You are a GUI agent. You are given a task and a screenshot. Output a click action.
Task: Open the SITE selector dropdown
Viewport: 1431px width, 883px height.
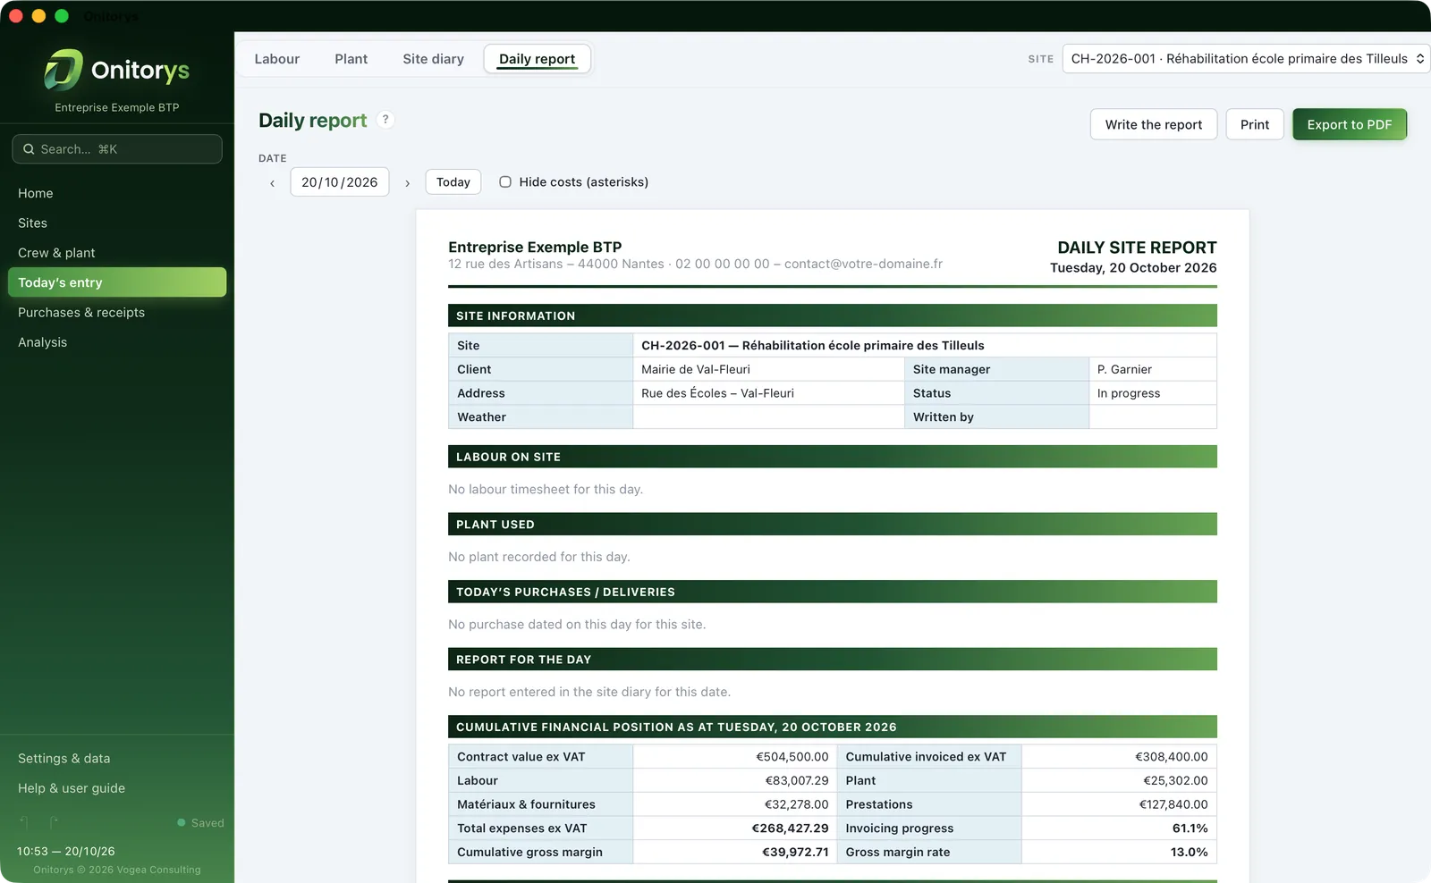point(1246,59)
